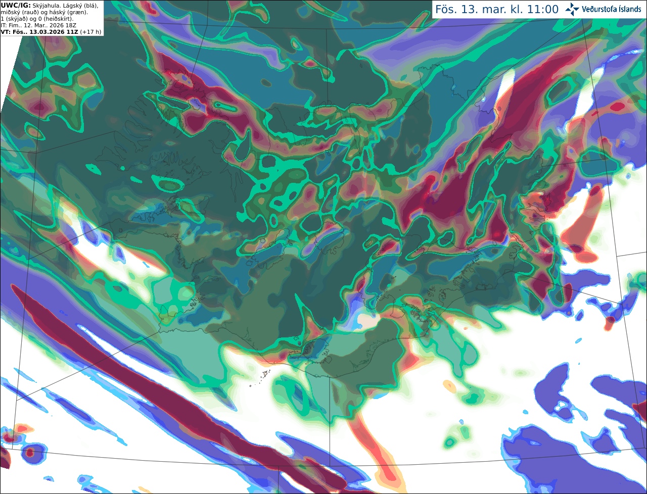Select the "Fös. 13. mar. kl. 11:00" timestamp
The image size is (647, 494).
[497, 10]
